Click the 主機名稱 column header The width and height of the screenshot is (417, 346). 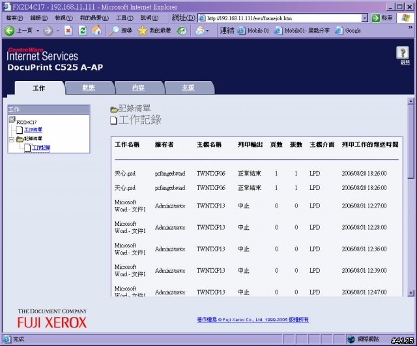tap(209, 145)
